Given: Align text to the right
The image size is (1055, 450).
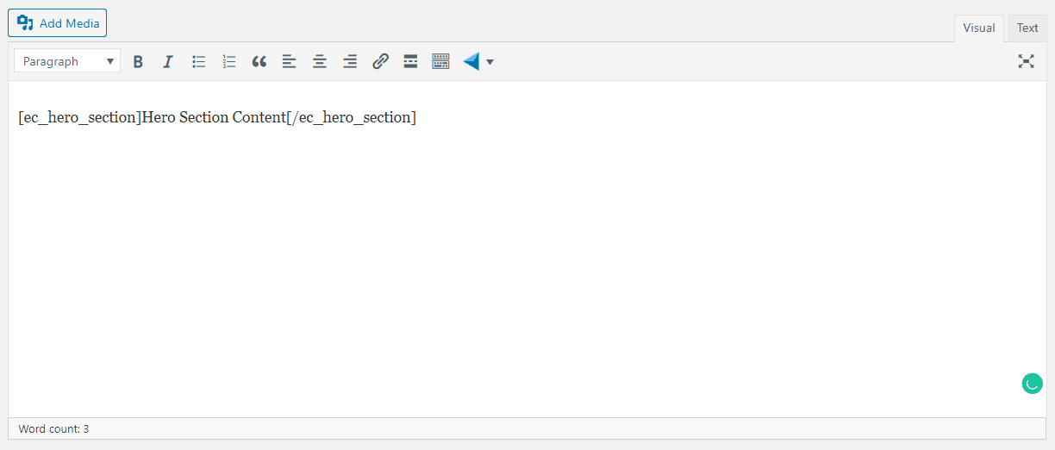Looking at the screenshot, I should click(349, 61).
